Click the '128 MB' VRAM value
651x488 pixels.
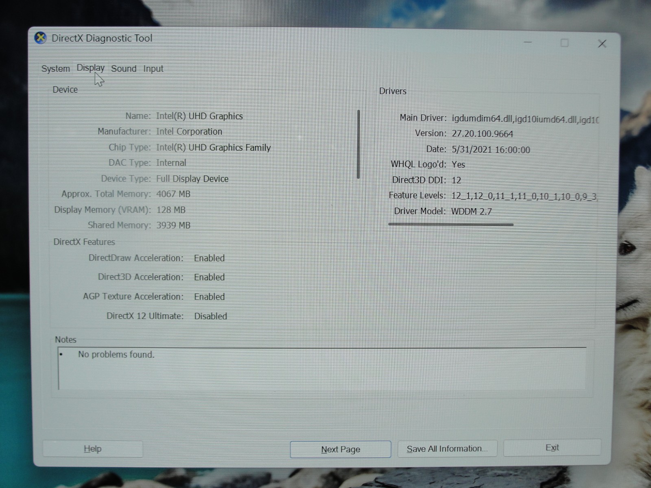[171, 210]
